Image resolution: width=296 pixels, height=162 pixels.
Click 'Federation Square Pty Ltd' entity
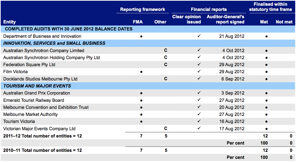(29, 65)
